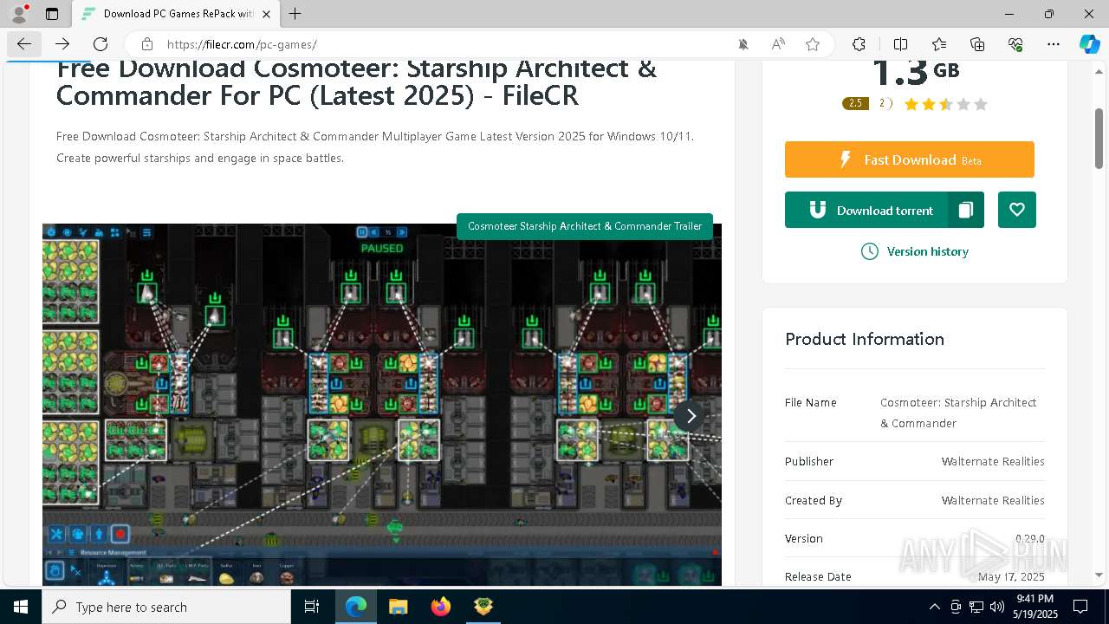Open Task View on taskbar
This screenshot has width=1109, height=624.
pyautogui.click(x=312, y=607)
